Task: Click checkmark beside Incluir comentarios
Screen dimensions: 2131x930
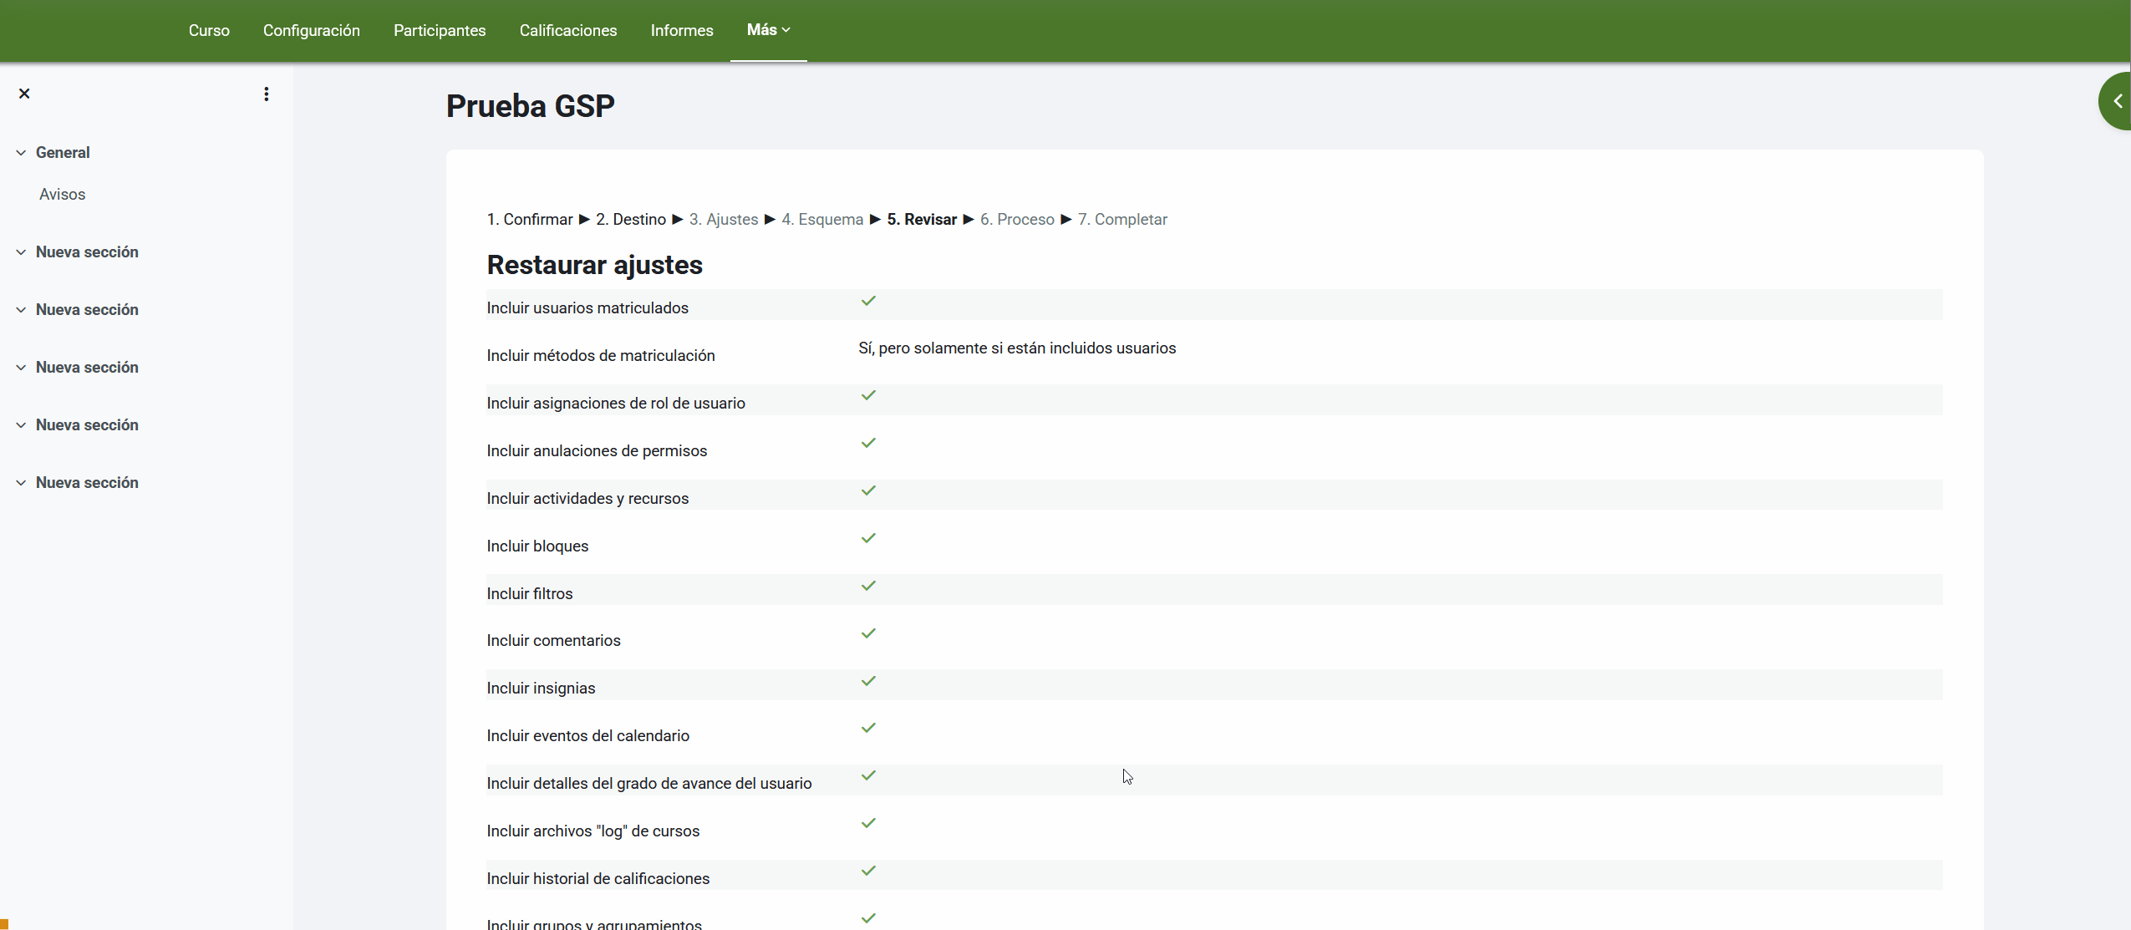Action: coord(868,633)
